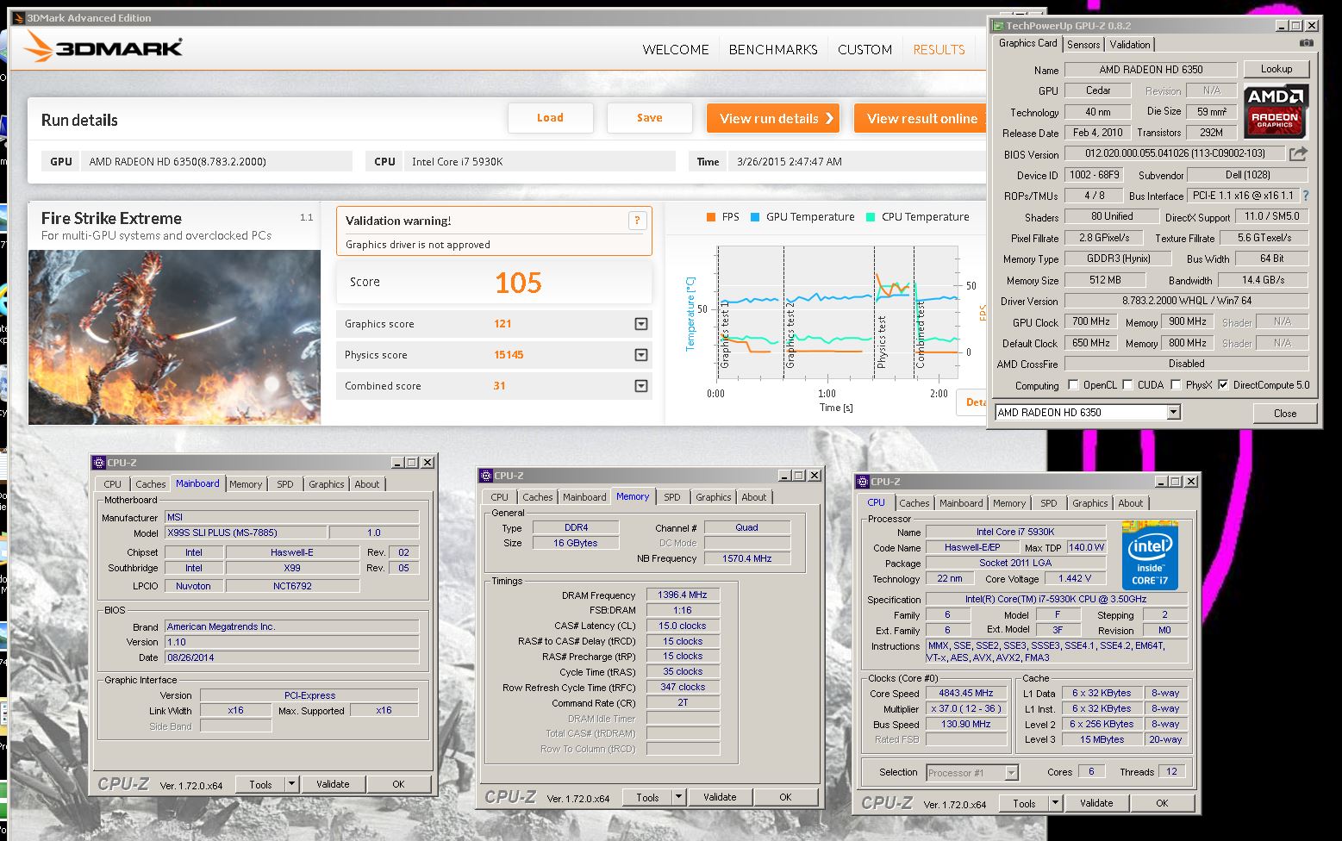1342x841 pixels.
Task: Click the blue GPU Temperature legend marker
Action: [755, 217]
